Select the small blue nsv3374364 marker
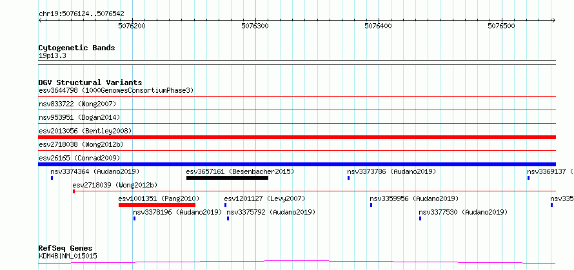This screenshot has height=270, width=574. [x=52, y=178]
